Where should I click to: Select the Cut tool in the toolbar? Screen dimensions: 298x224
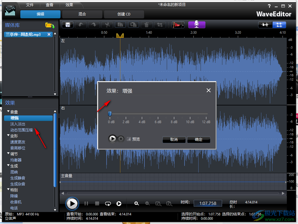(x=107, y=25)
